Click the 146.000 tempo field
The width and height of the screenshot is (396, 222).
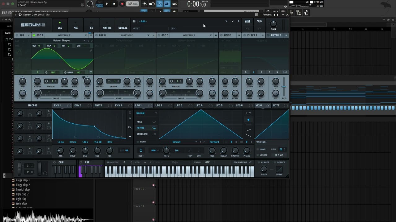click(132, 4)
